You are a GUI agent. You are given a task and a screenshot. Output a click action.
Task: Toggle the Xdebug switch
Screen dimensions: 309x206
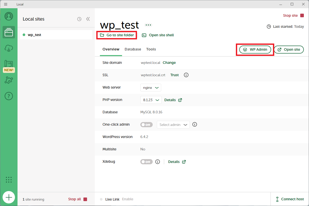pyautogui.click(x=146, y=162)
